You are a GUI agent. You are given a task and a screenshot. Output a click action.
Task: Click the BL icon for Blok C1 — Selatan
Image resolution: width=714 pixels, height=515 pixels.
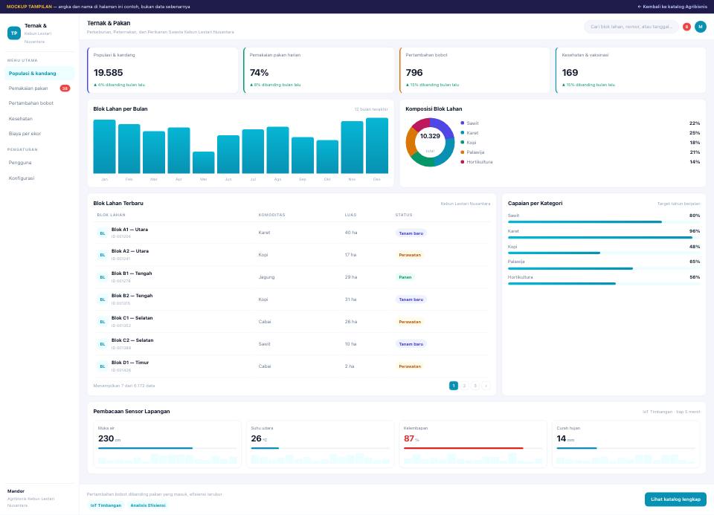coord(103,322)
